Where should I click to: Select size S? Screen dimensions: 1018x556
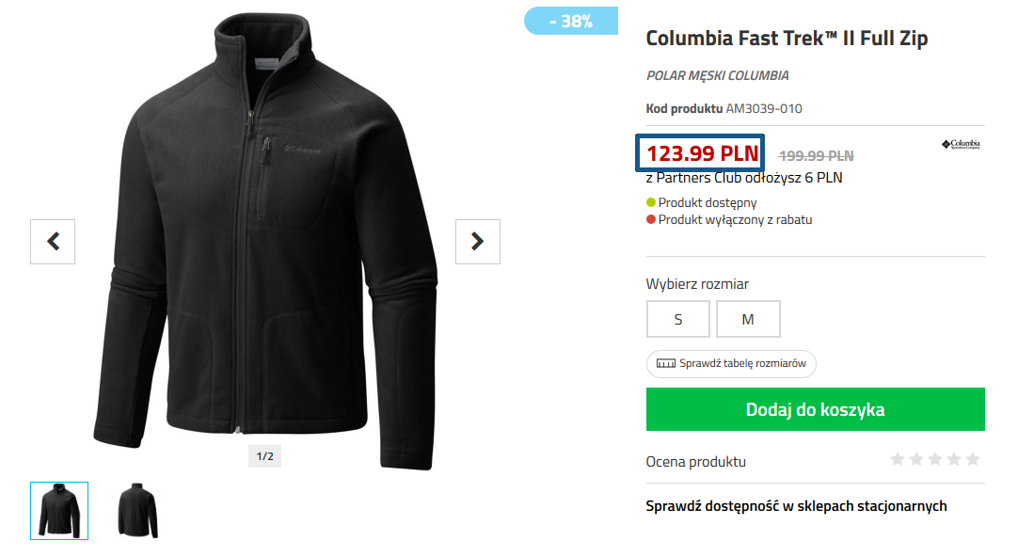click(x=678, y=319)
